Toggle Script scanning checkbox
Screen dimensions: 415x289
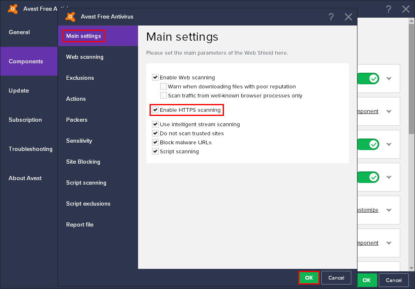(155, 151)
